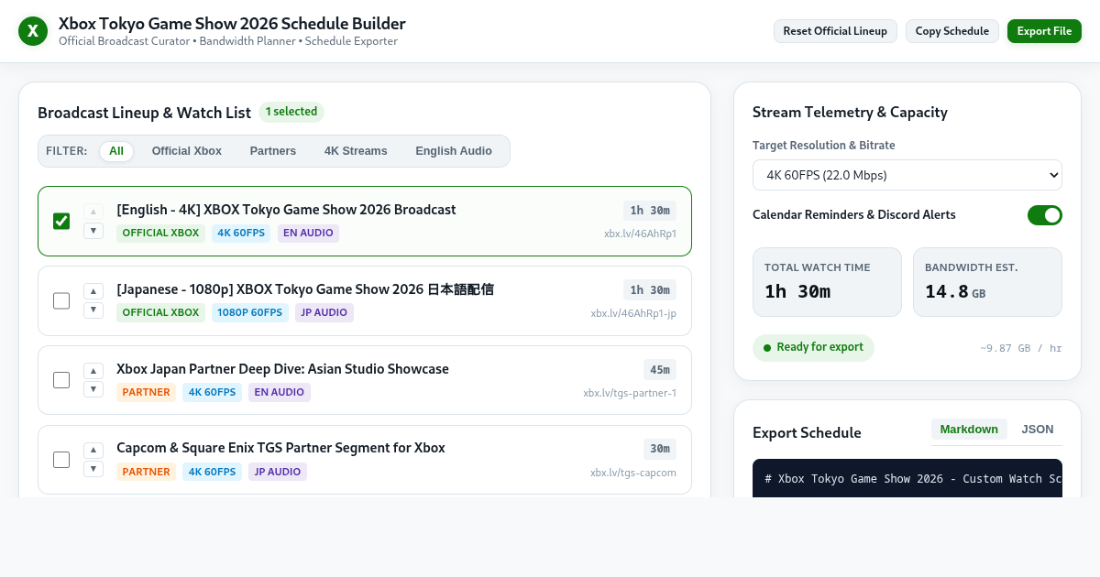
Task: Click PARTNER tag on Capcom segment
Action: pos(146,472)
